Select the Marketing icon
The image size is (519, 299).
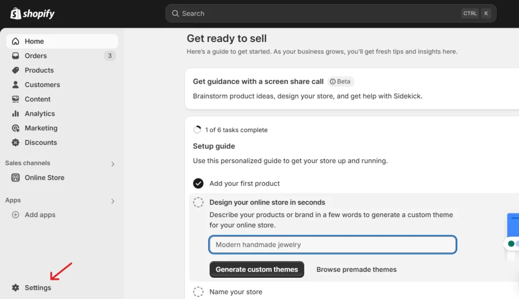point(16,128)
